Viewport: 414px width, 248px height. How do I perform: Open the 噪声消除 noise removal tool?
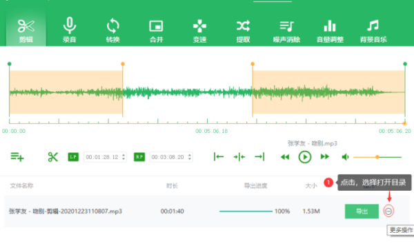click(x=286, y=31)
